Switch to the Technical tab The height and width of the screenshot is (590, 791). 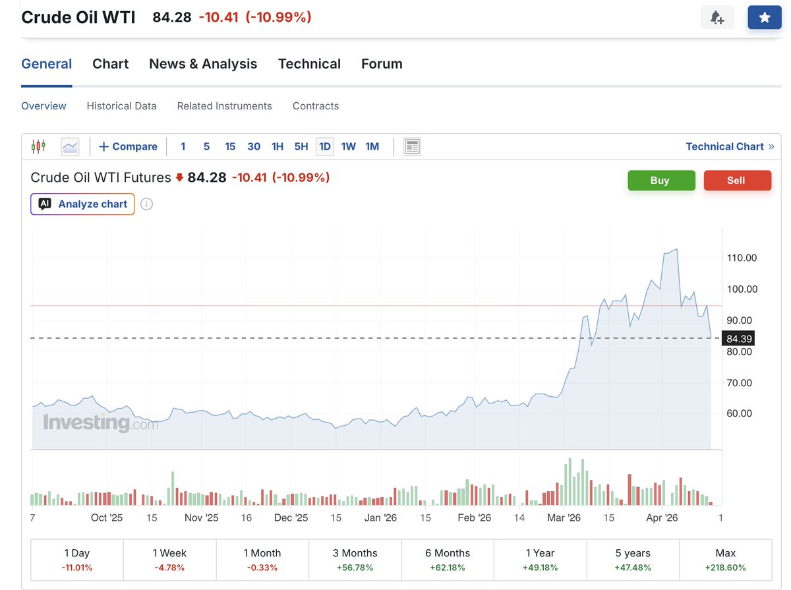[x=309, y=64]
